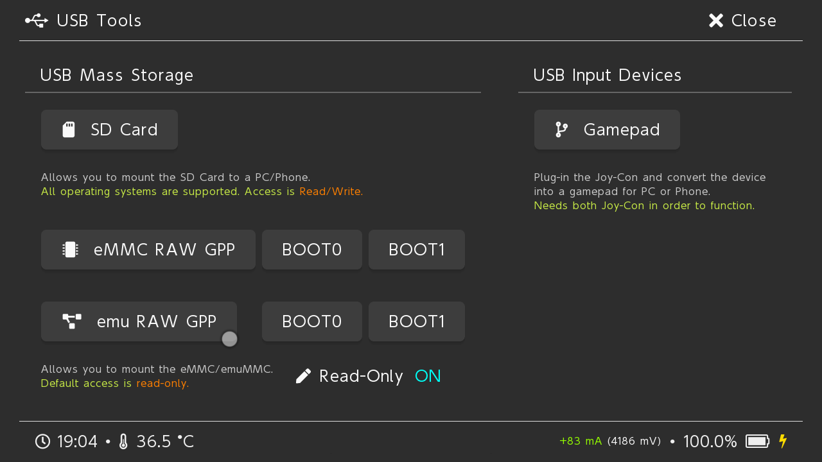Click the 19:04 time text

[x=77, y=441]
